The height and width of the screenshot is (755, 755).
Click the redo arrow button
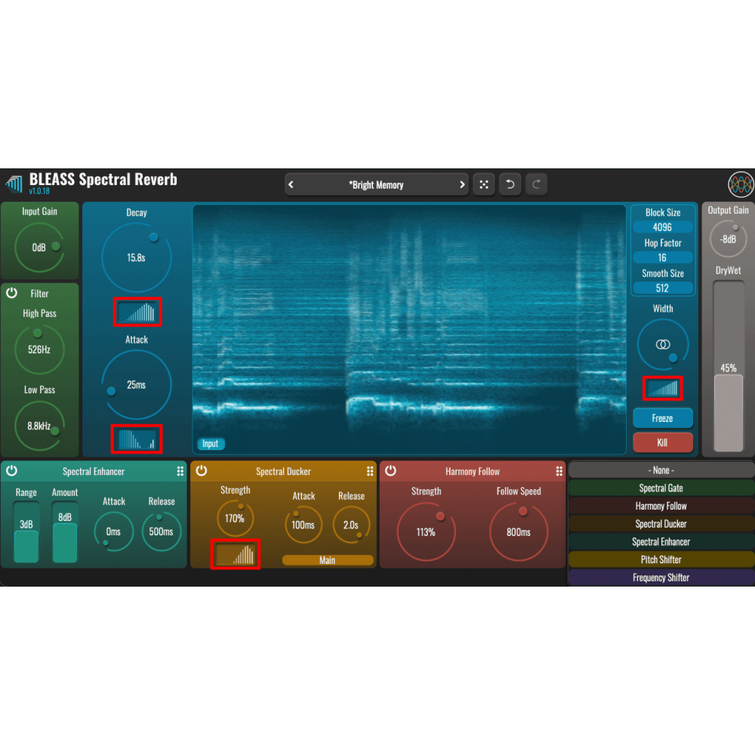tap(536, 184)
